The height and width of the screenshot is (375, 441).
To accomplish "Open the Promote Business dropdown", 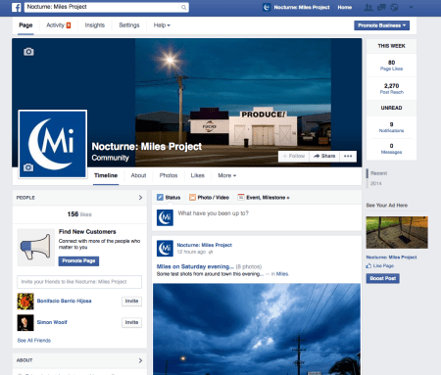I will [381, 25].
